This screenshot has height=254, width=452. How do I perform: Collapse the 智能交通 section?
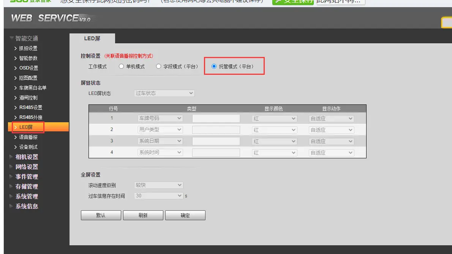[24, 38]
